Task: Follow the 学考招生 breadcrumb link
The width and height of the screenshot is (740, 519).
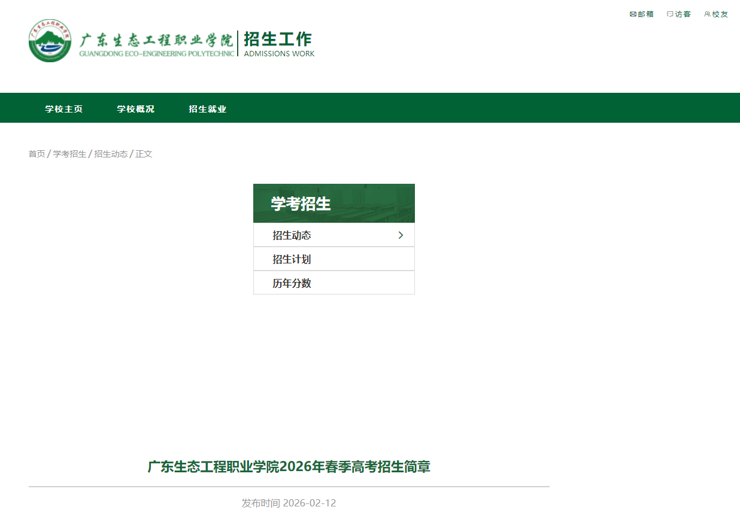Action: (x=68, y=154)
